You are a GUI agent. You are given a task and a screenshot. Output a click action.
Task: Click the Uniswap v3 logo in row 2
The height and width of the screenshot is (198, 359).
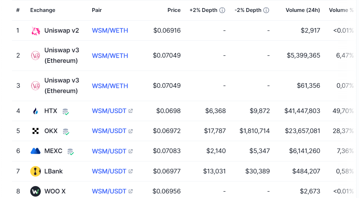pyautogui.click(x=36, y=55)
